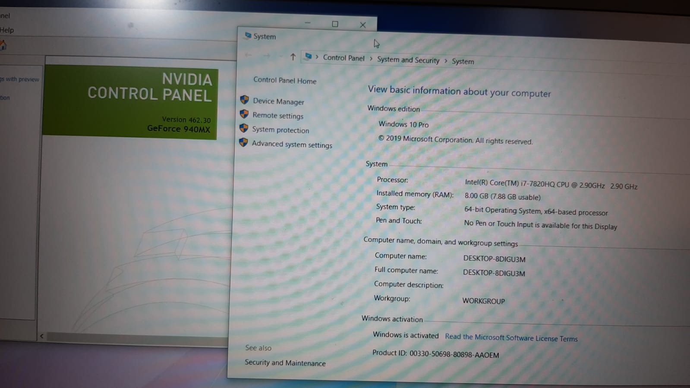Click 'Version 462.30' text in NVIDIA banner
Viewport: 690px width, 388px height.
click(x=186, y=120)
